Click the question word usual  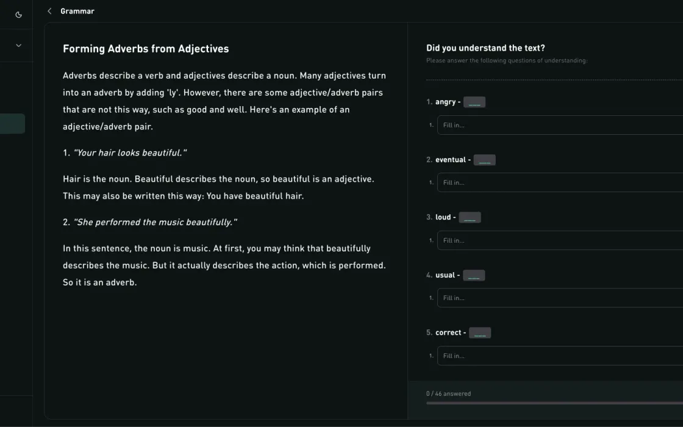pos(445,275)
